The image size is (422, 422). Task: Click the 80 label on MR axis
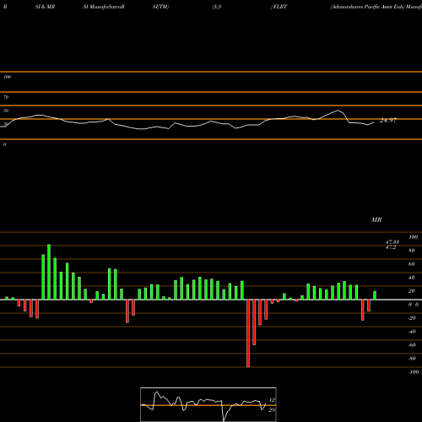click(x=412, y=251)
